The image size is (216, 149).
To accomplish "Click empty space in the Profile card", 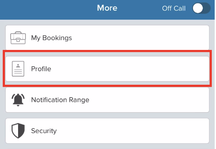I will pyautogui.click(x=131, y=69).
